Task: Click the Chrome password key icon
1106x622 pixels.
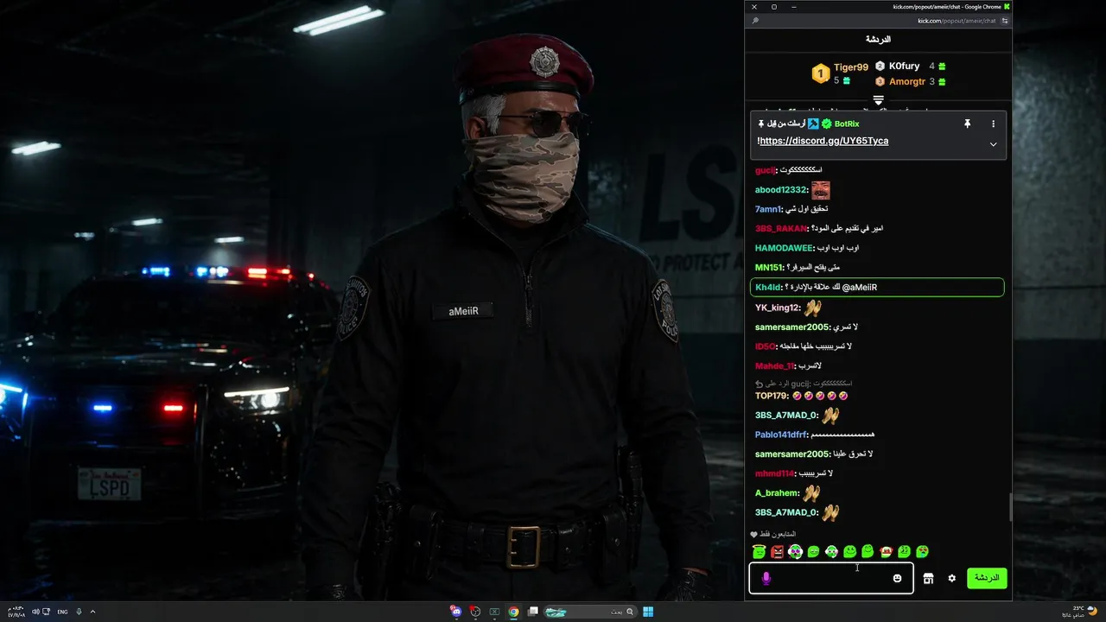Action: [x=755, y=21]
